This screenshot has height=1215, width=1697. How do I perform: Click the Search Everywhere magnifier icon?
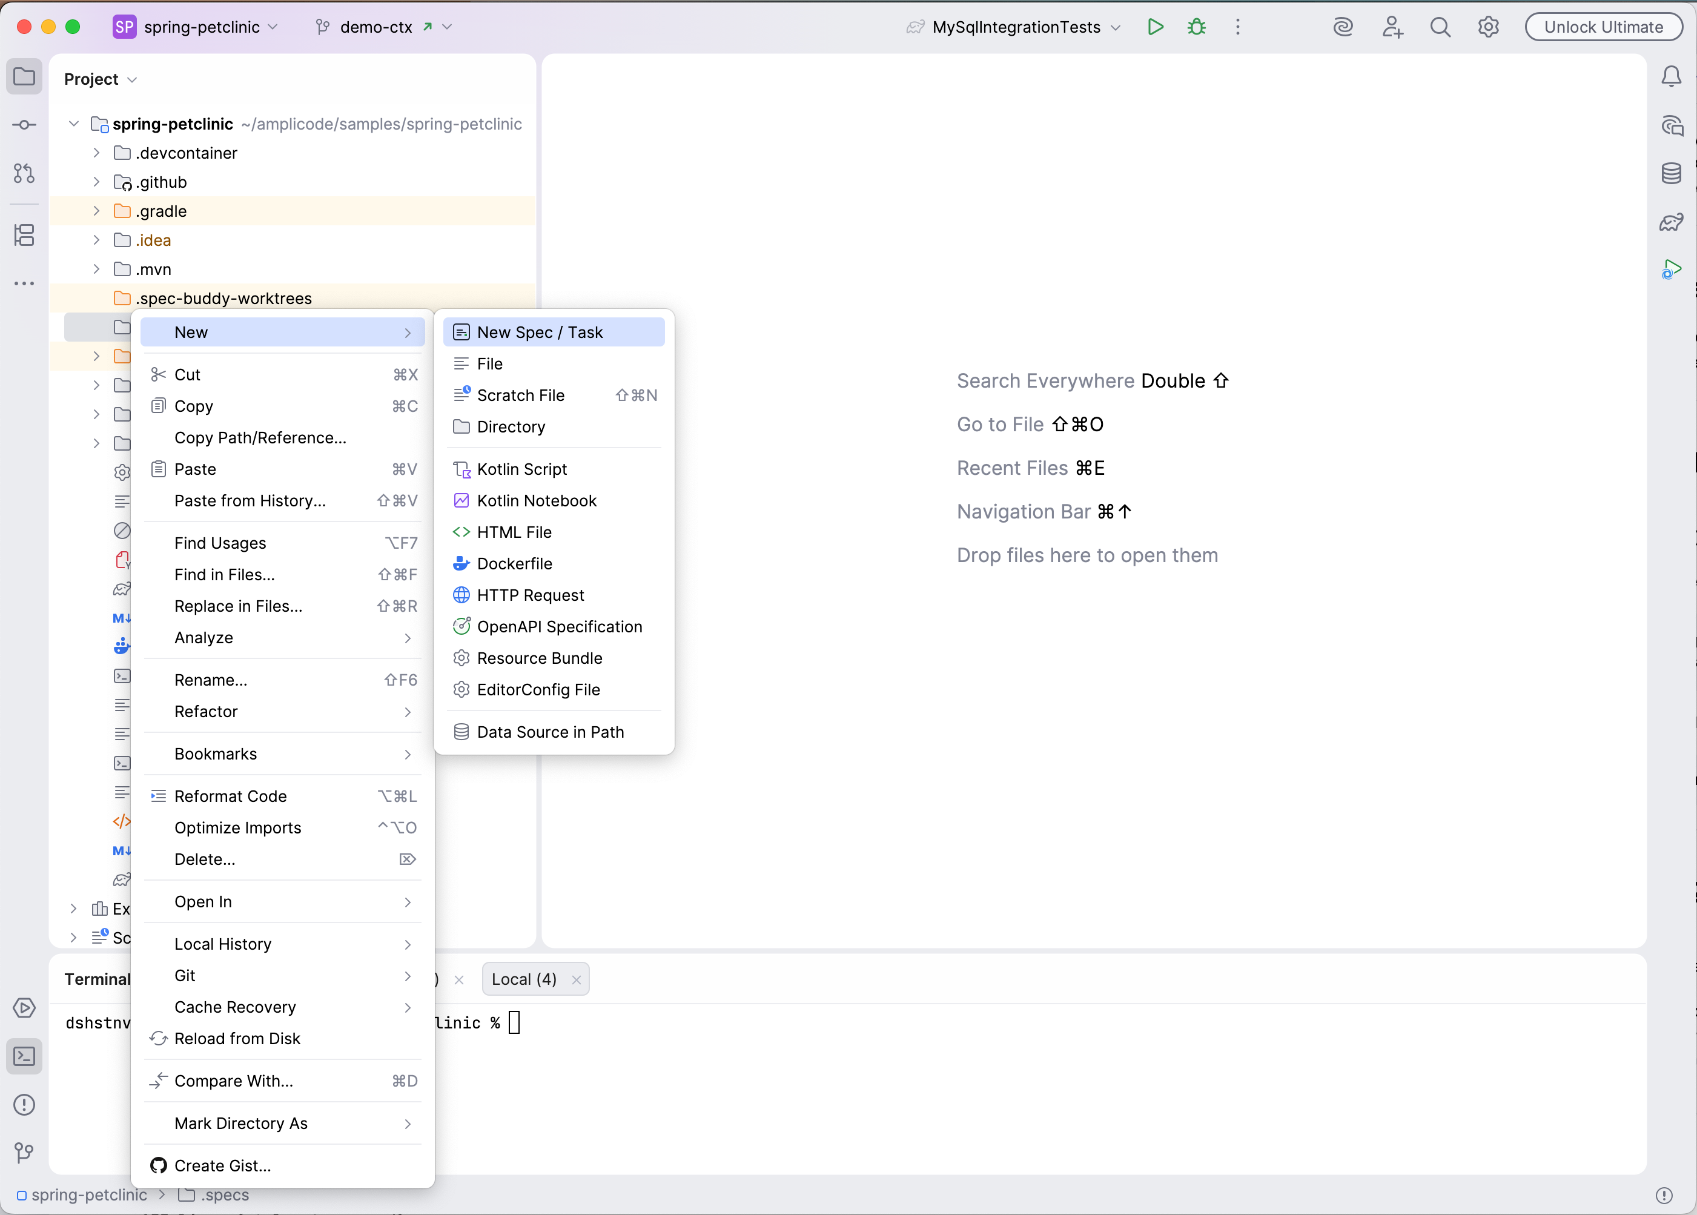click(1440, 27)
